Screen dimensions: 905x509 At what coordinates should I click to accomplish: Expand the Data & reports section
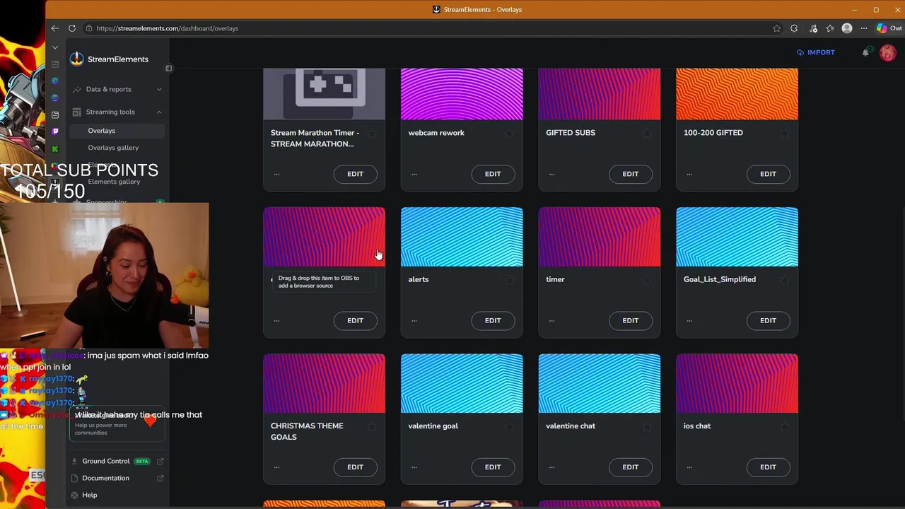pyautogui.click(x=117, y=89)
